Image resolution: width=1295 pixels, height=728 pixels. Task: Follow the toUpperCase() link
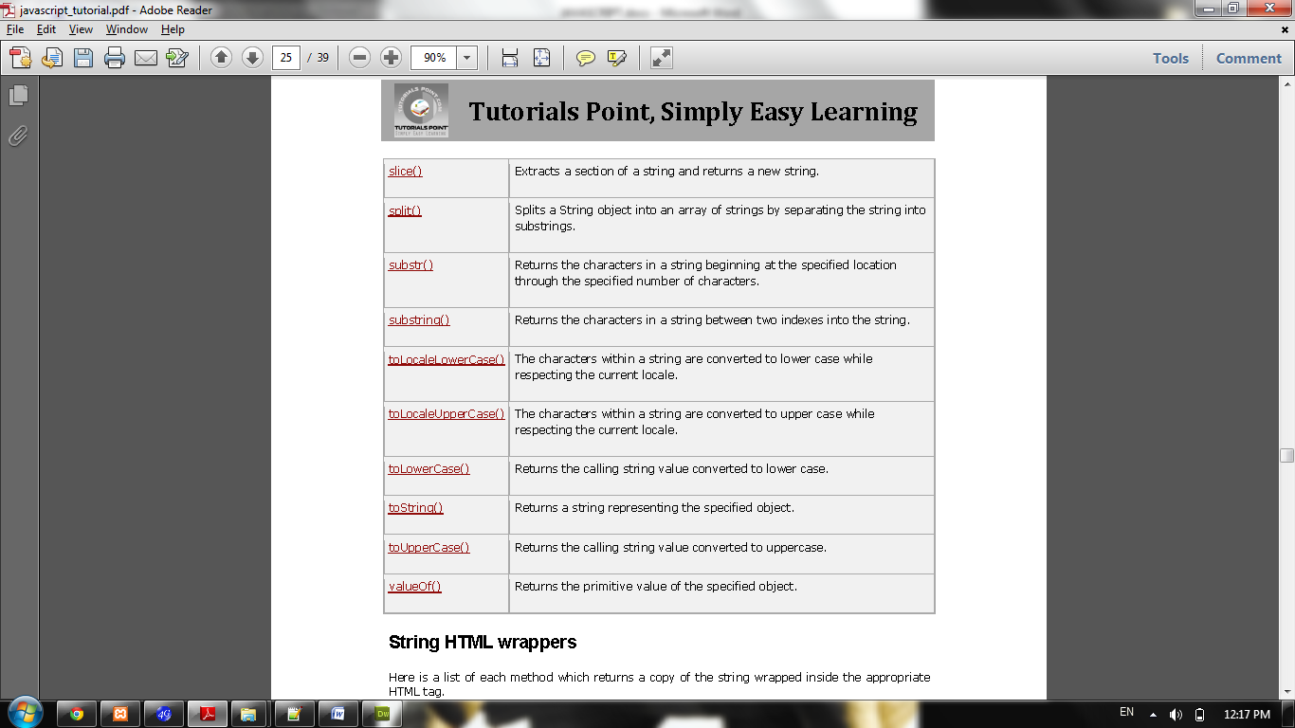coord(429,547)
